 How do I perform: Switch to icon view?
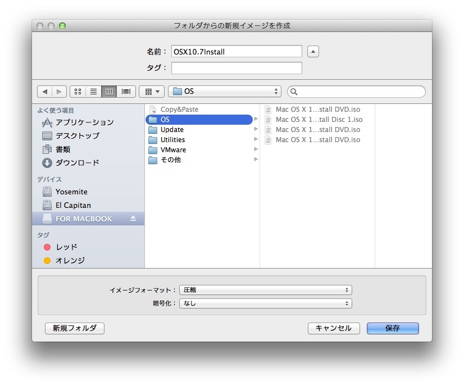tap(78, 92)
